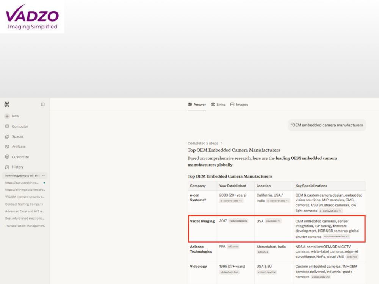This screenshot has height=284, width=379.
Task: Open the Computer section icon
Action: (7, 126)
